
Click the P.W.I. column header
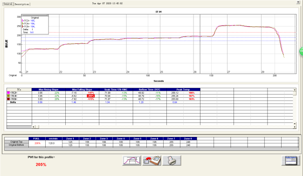click(37, 139)
